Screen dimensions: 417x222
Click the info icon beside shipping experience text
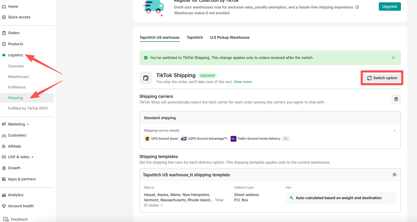pos(357,7)
